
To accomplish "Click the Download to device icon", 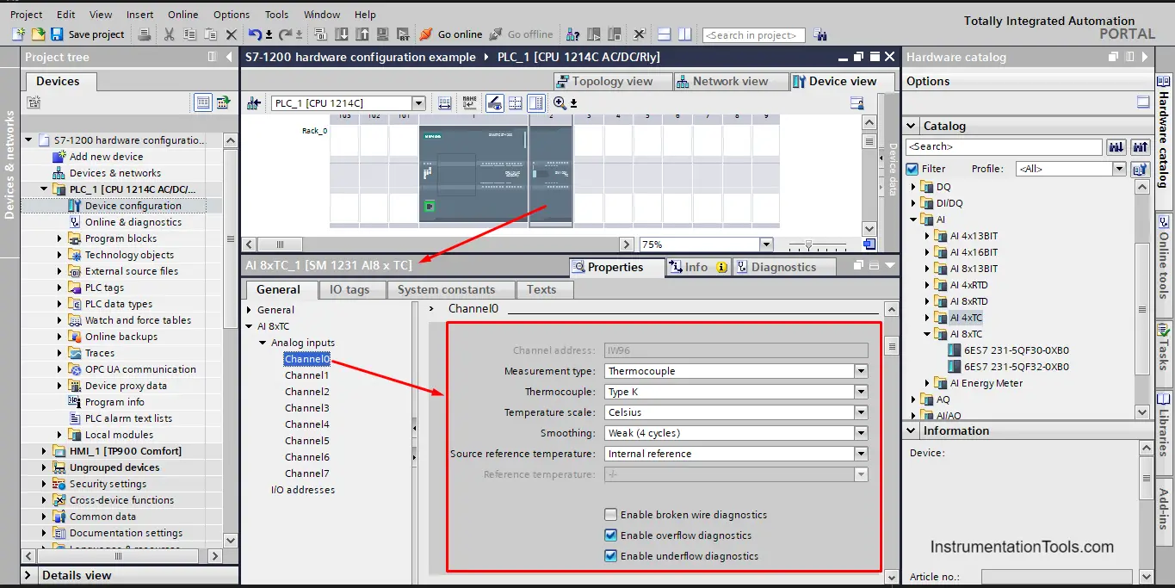I will (341, 34).
